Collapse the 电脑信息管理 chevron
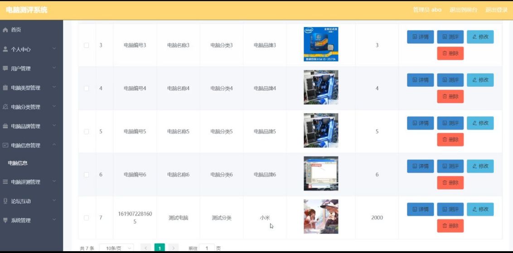 point(54,145)
